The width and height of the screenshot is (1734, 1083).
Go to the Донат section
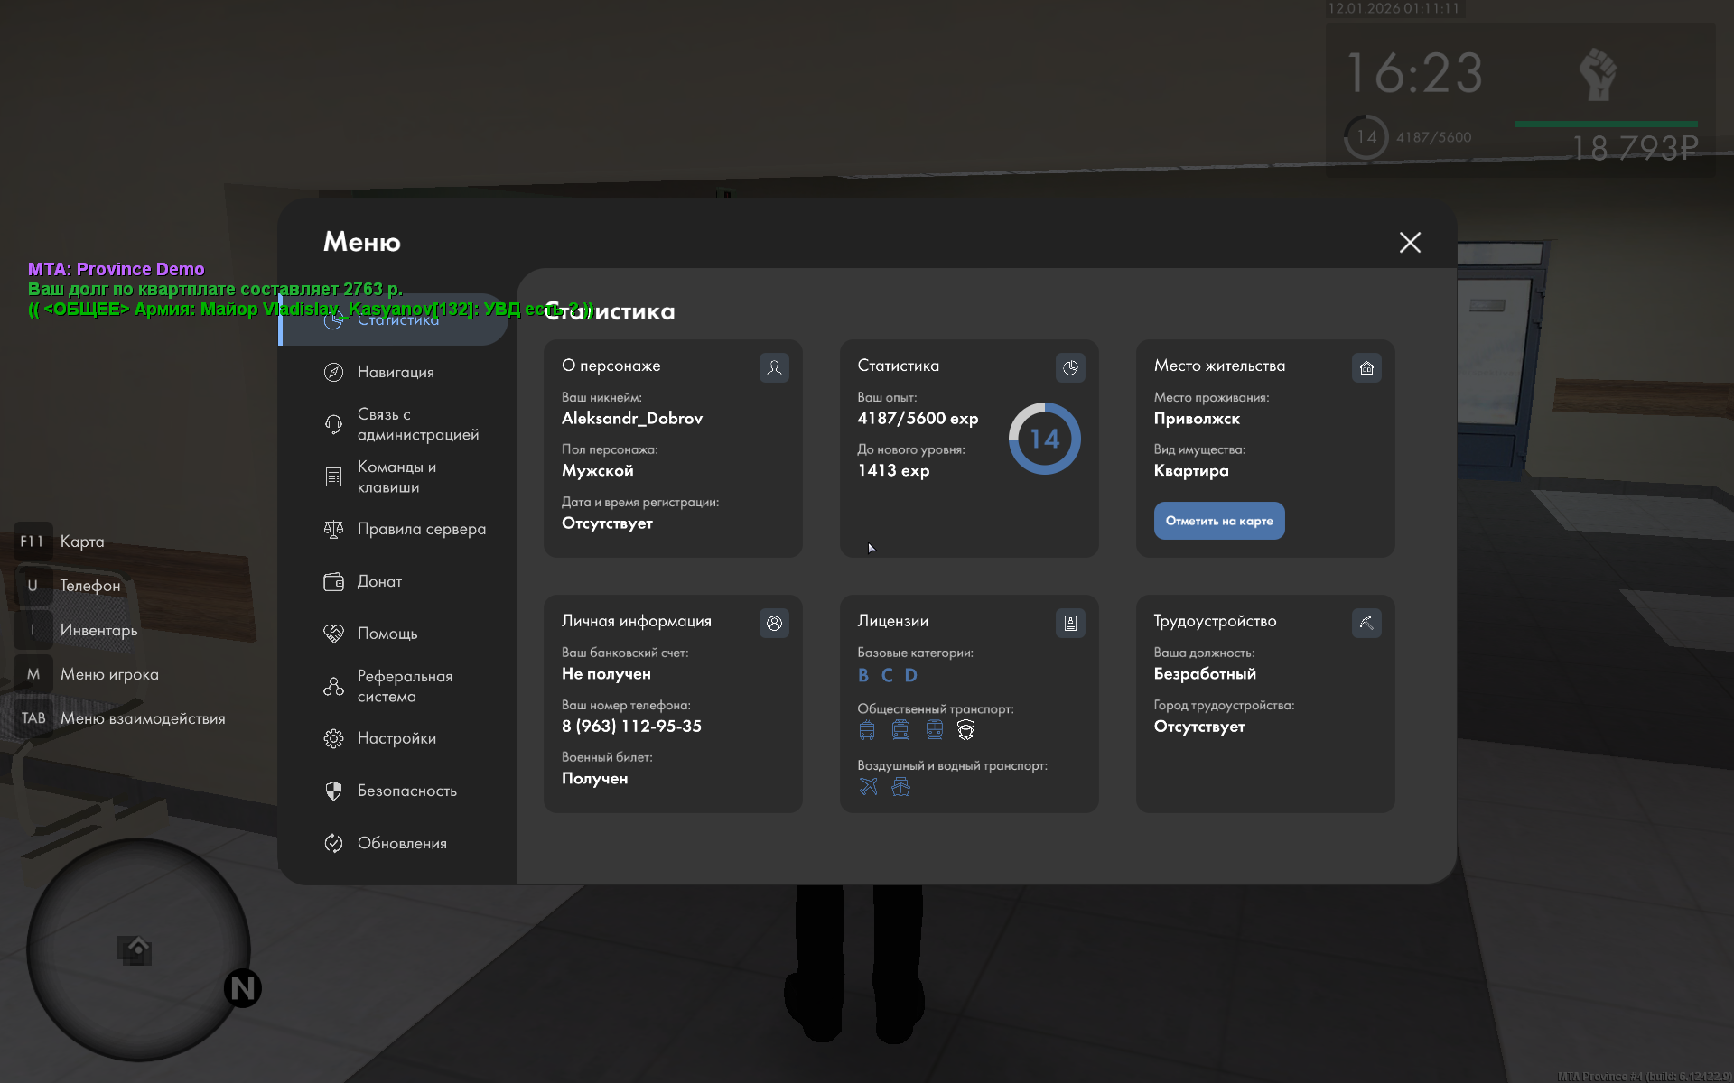[379, 581]
